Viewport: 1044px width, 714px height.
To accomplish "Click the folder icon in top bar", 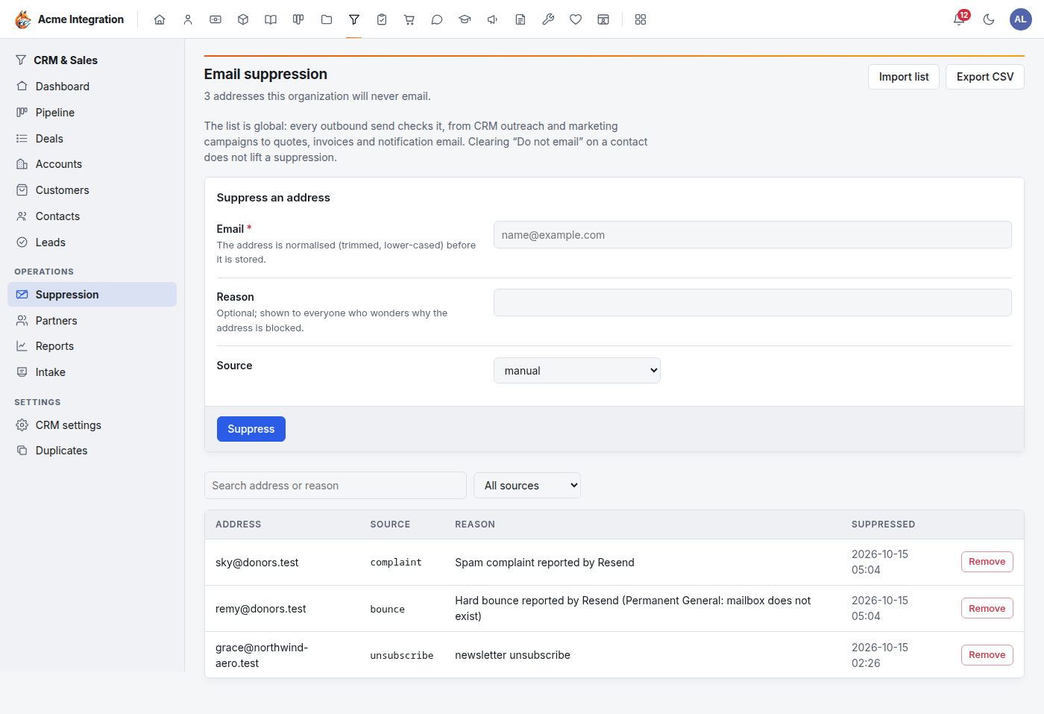I will pyautogui.click(x=327, y=19).
